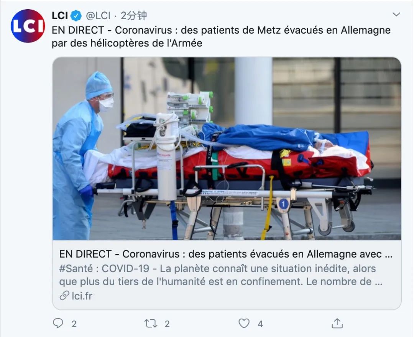The width and height of the screenshot is (414, 337).
Task: Click the lci.fr domain link
Action: 82,296
